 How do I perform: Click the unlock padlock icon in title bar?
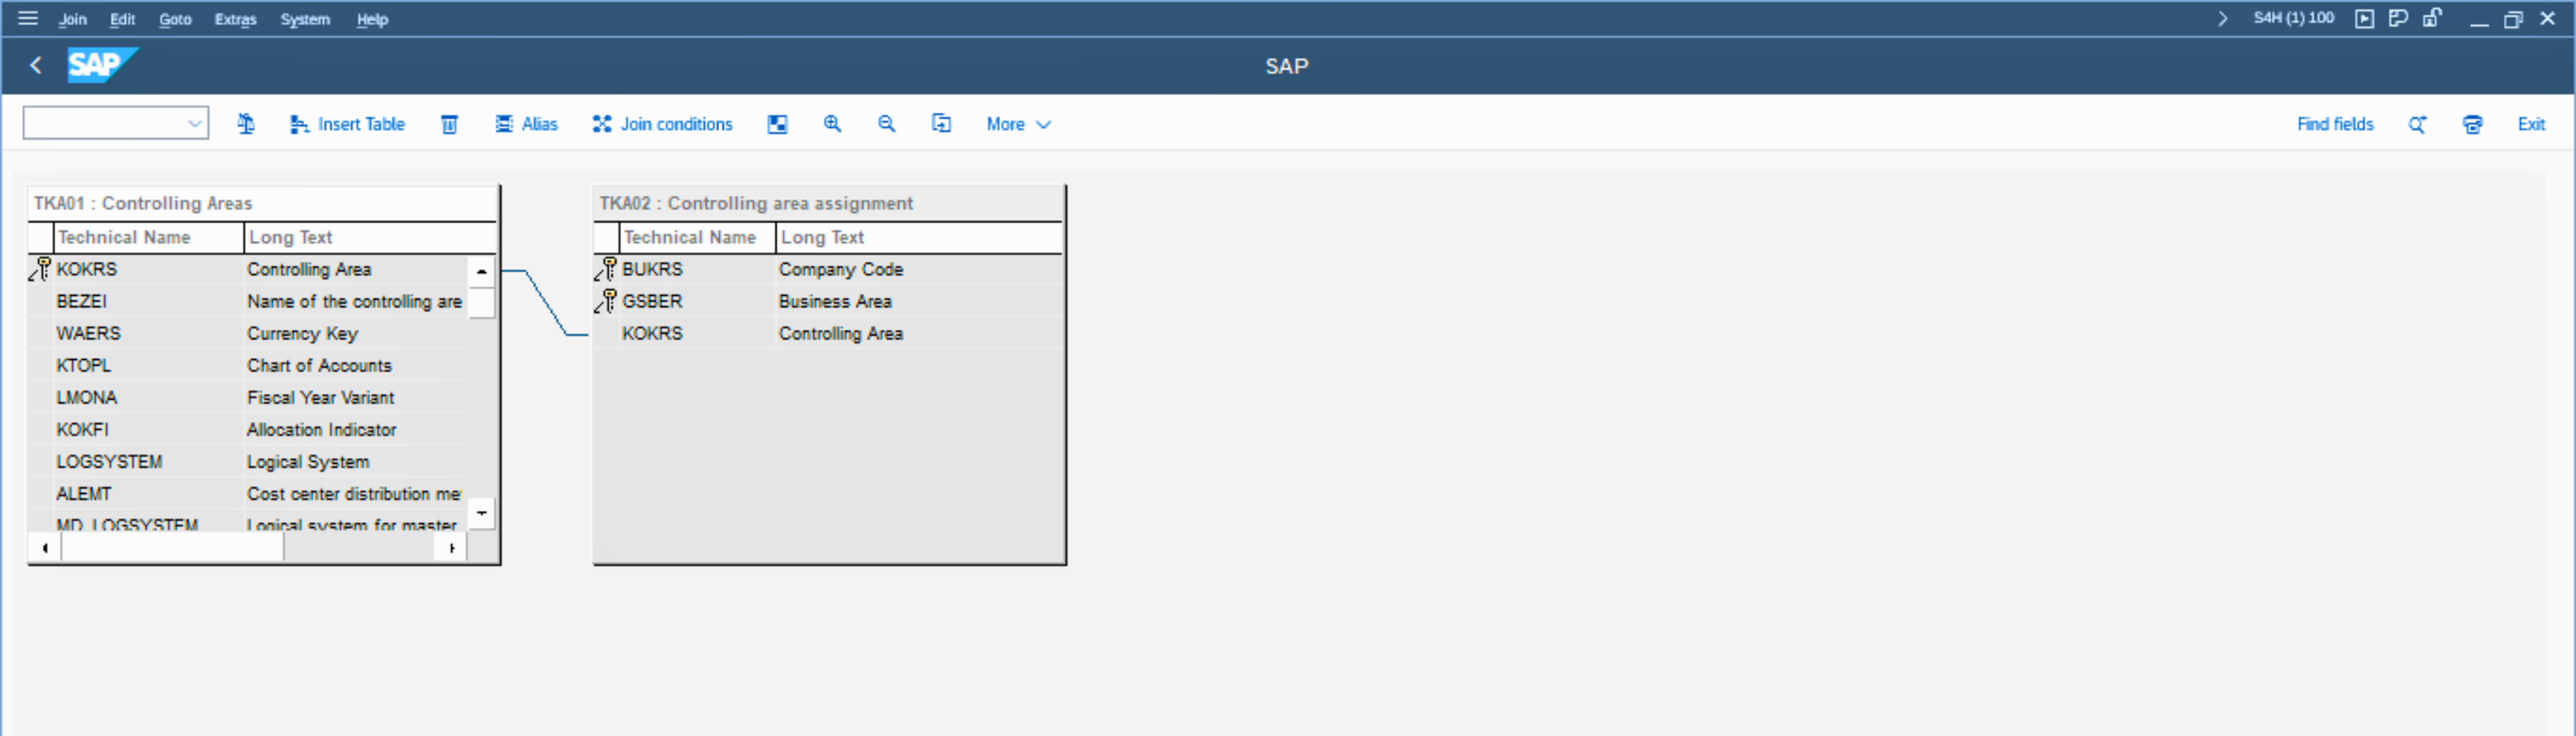coord(2432,18)
